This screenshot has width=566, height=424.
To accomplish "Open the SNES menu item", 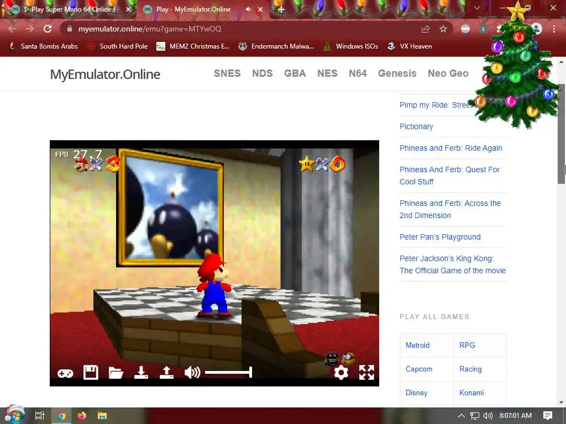I will 227,73.
